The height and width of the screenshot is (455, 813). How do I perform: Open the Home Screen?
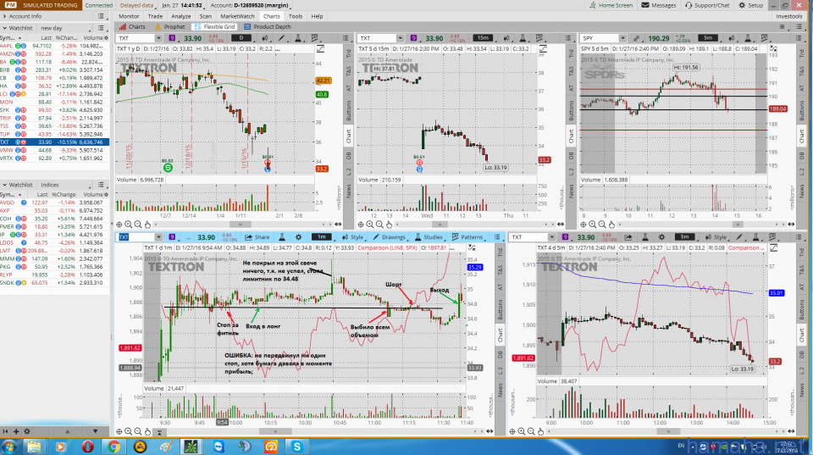[611, 5]
